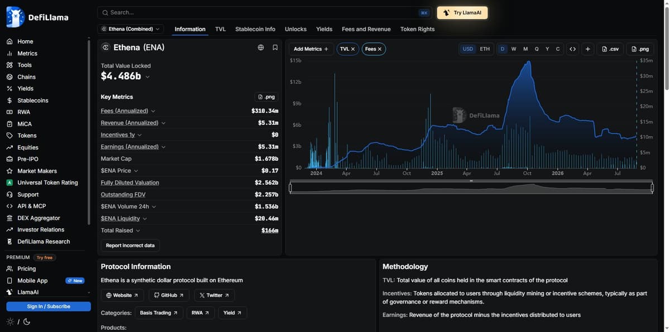This screenshot has height=332, width=670.
Task: Open embed code icon in chart toolbar
Action: click(572, 49)
